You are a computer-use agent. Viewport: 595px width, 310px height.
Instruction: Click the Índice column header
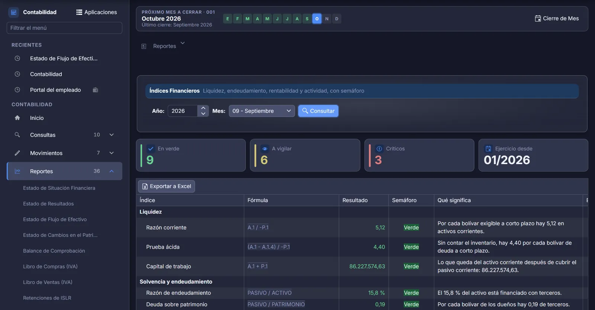point(190,200)
